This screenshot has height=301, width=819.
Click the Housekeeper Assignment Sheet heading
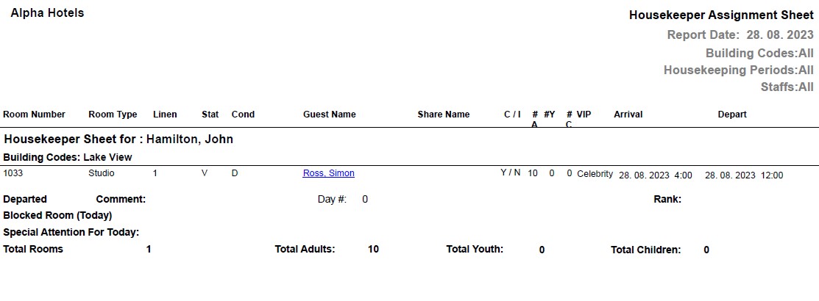tap(721, 15)
